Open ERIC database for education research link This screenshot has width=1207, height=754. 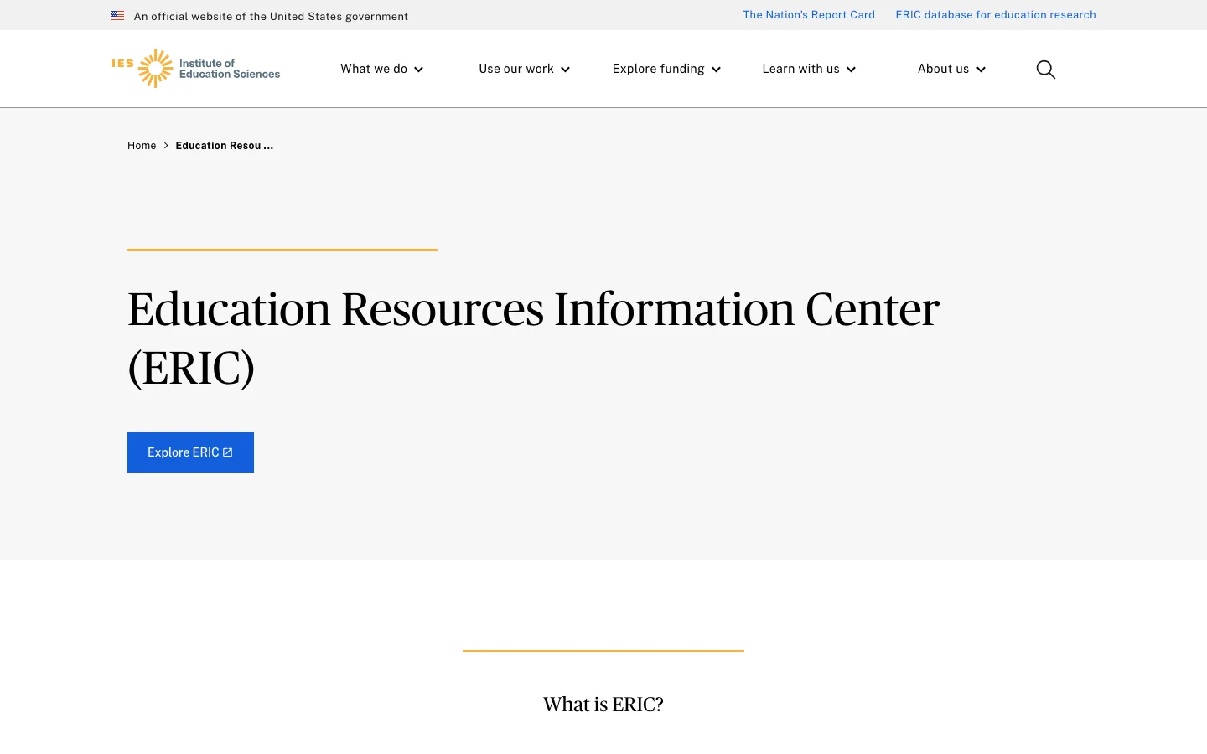[x=996, y=15]
